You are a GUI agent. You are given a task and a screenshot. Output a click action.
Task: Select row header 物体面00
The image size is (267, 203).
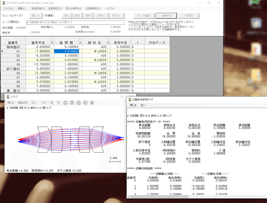pyautogui.click(x=13, y=47)
